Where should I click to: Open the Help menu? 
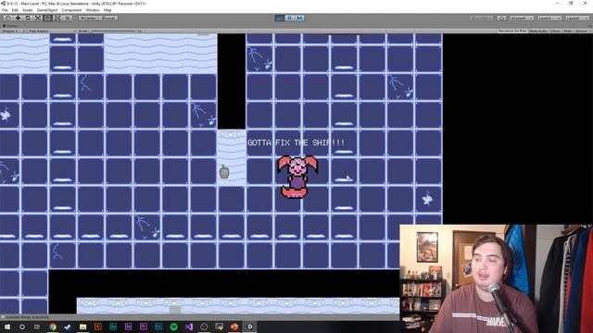[x=107, y=10]
